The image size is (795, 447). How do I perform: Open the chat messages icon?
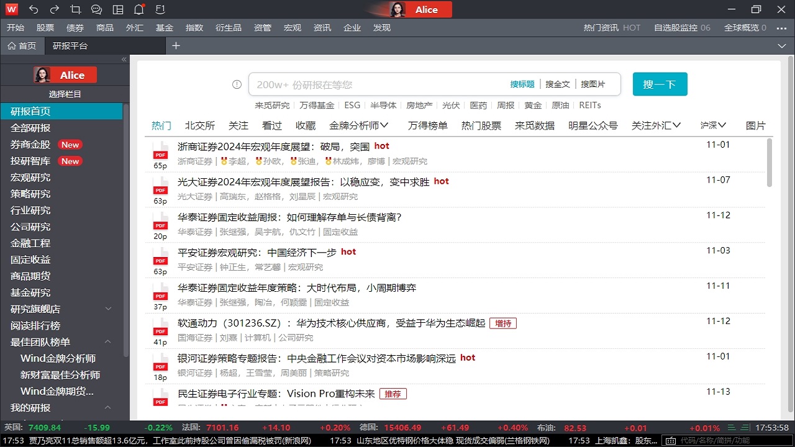(x=96, y=9)
